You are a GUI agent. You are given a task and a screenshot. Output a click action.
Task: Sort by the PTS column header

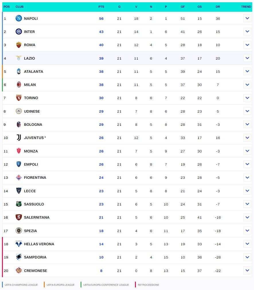click(x=101, y=7)
